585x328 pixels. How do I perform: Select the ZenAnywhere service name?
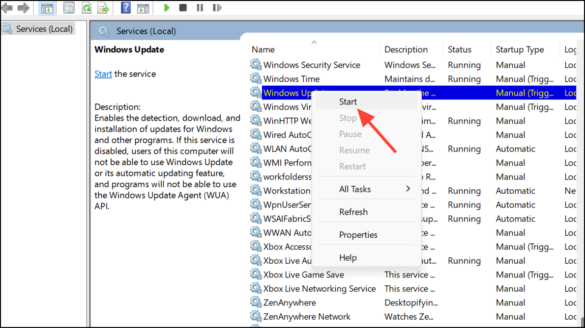[x=290, y=303]
